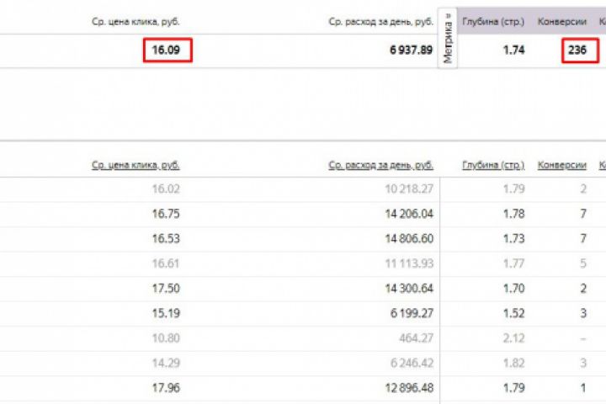Collapse the vertical Метрика » panel tab
The height and width of the screenshot is (404, 606).
tap(448, 38)
